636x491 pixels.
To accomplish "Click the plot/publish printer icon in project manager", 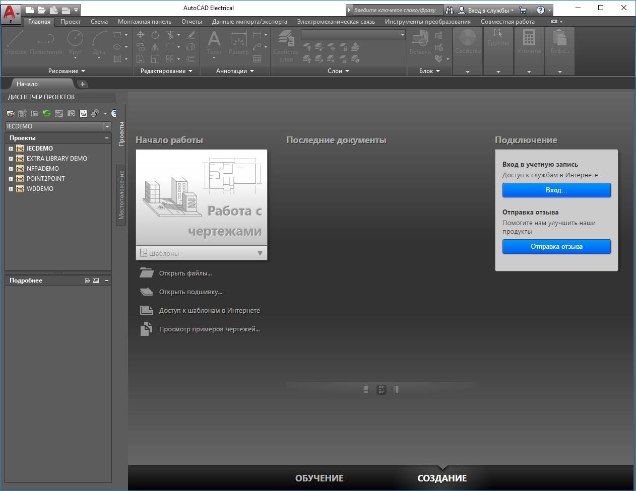I will pos(94,113).
